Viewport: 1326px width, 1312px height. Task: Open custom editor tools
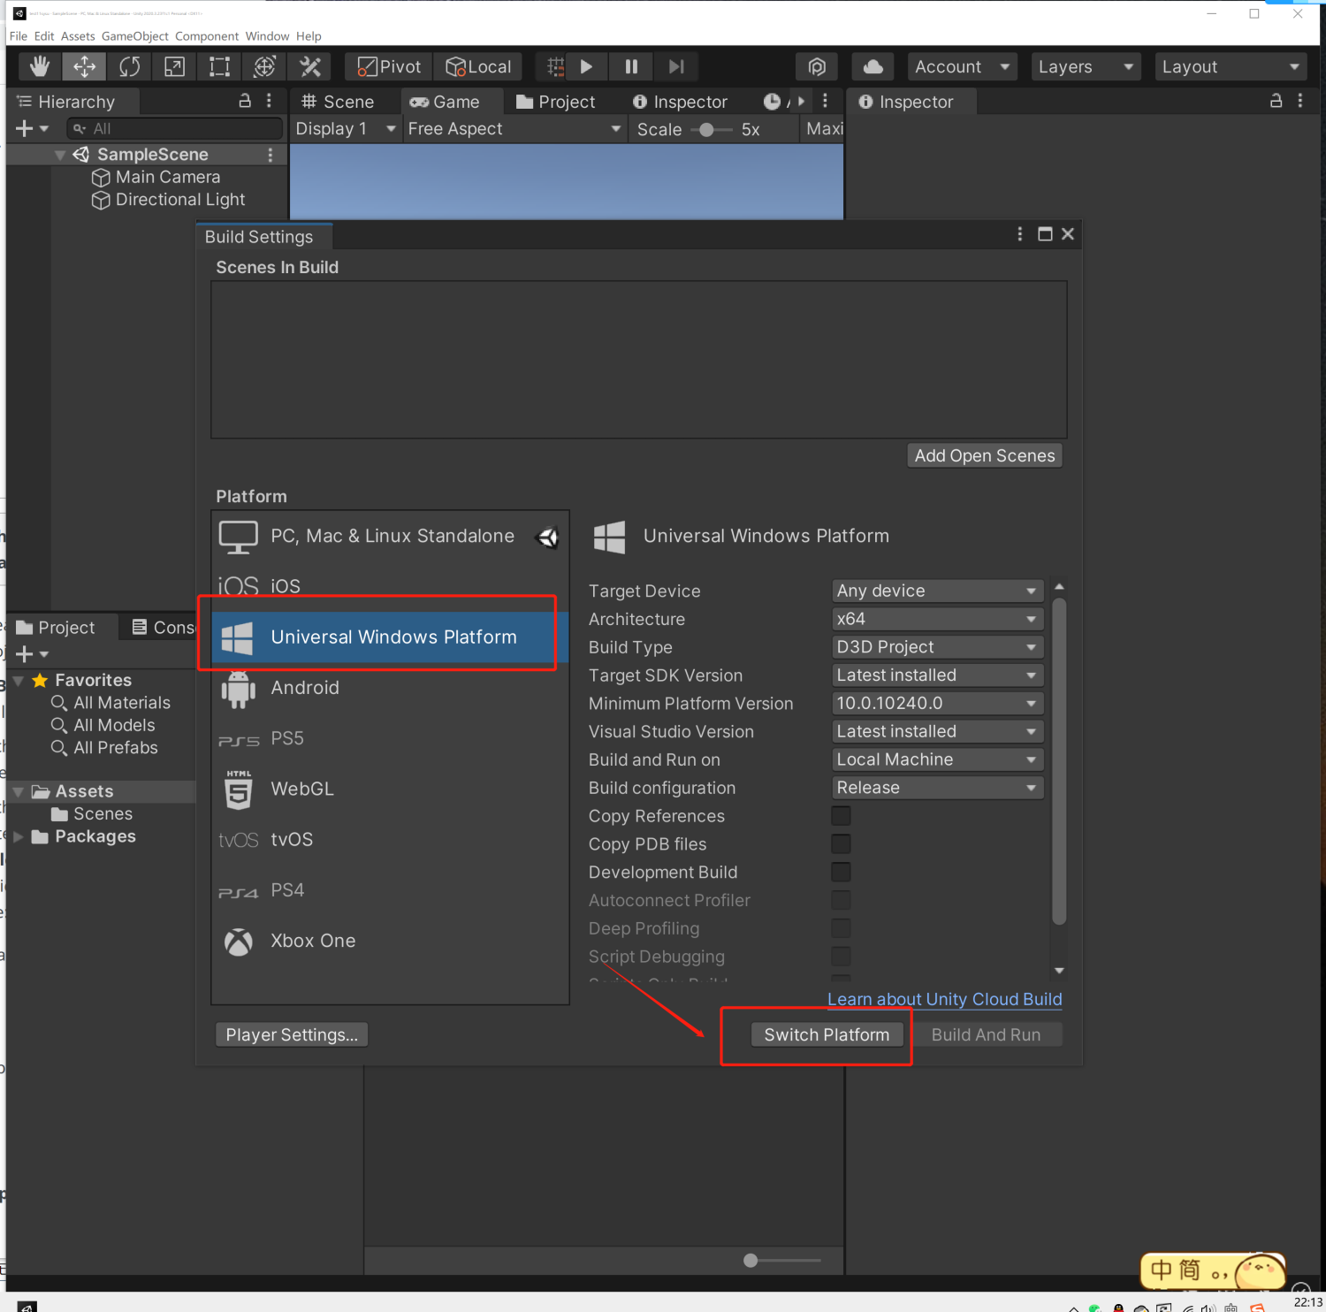pyautogui.click(x=309, y=66)
